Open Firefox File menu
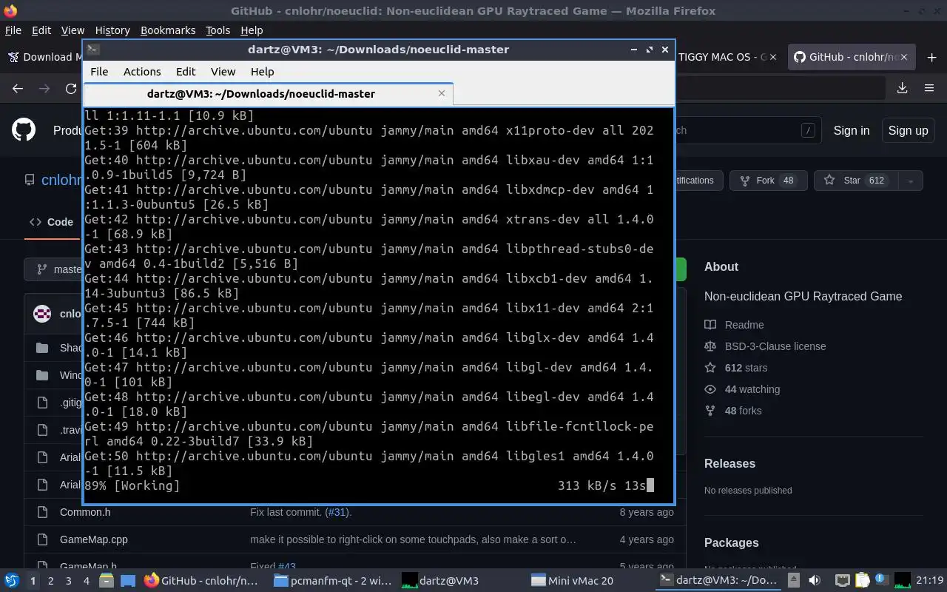 coord(13,30)
